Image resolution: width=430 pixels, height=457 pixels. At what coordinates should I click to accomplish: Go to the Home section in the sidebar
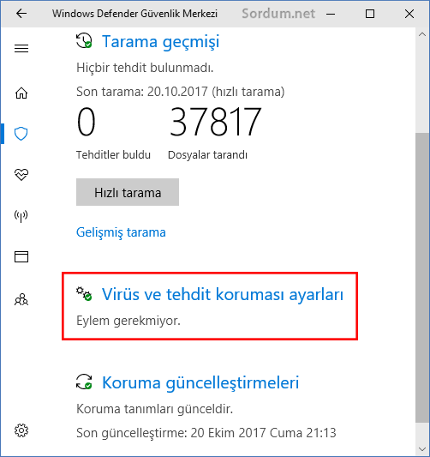[21, 93]
